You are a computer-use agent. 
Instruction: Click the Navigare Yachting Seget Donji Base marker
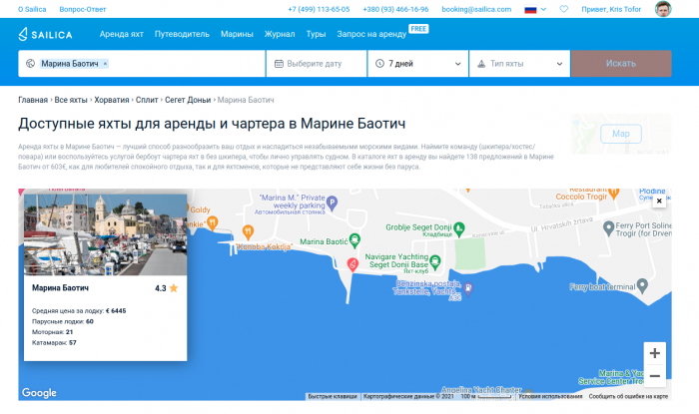point(435,261)
